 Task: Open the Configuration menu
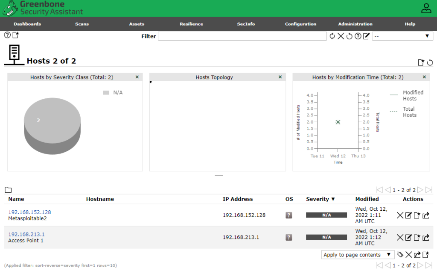pos(300,24)
